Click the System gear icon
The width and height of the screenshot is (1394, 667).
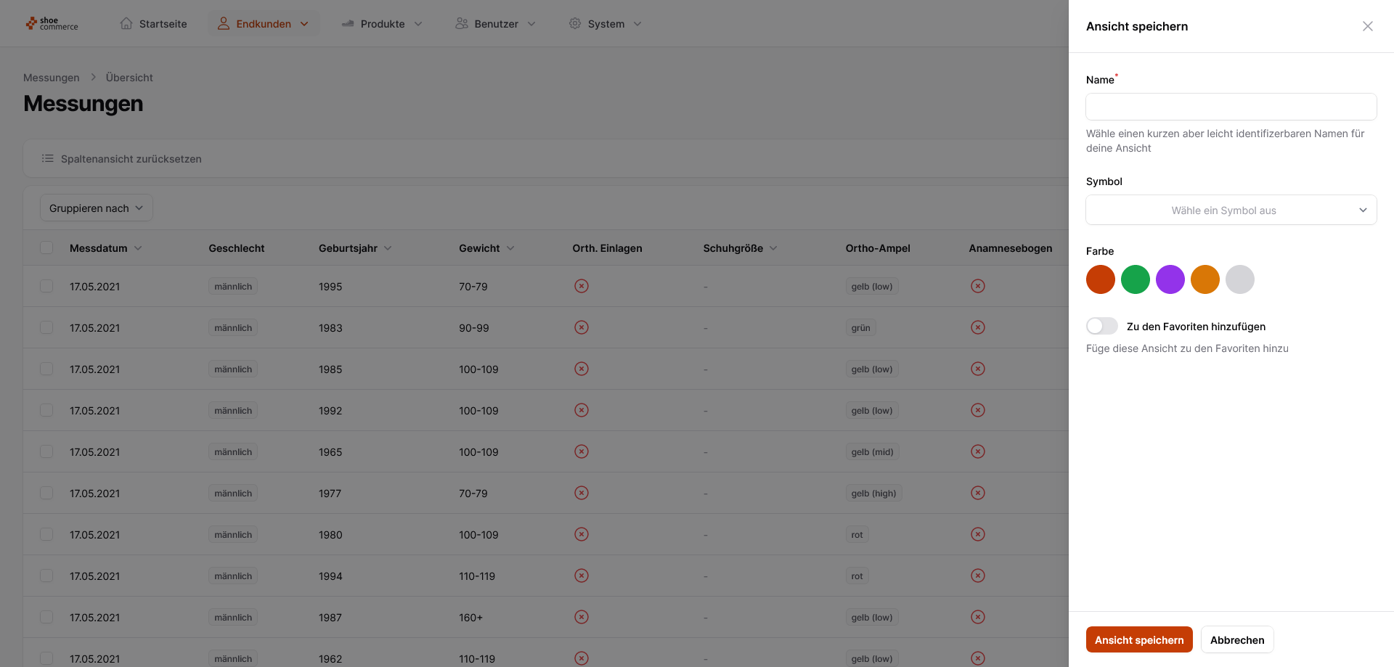pyautogui.click(x=575, y=23)
